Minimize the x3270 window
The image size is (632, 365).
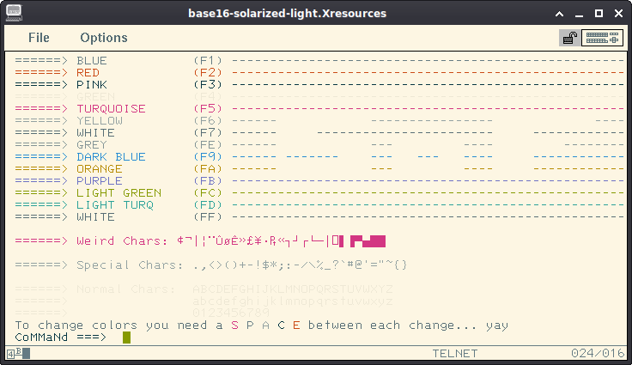[580, 14]
